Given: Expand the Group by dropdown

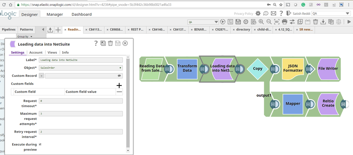Looking at the screenshot, I should point(25,36).
